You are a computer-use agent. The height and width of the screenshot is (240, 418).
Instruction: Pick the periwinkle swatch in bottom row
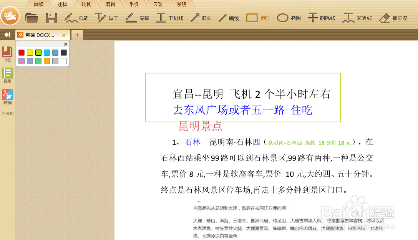coord(30,61)
